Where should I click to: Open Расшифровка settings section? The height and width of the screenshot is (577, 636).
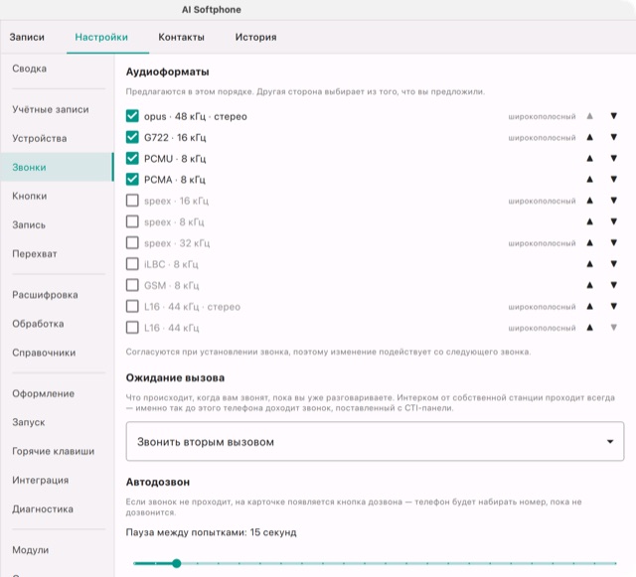click(45, 295)
